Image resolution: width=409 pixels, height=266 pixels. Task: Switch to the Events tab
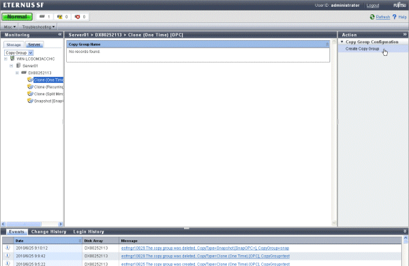(16, 231)
